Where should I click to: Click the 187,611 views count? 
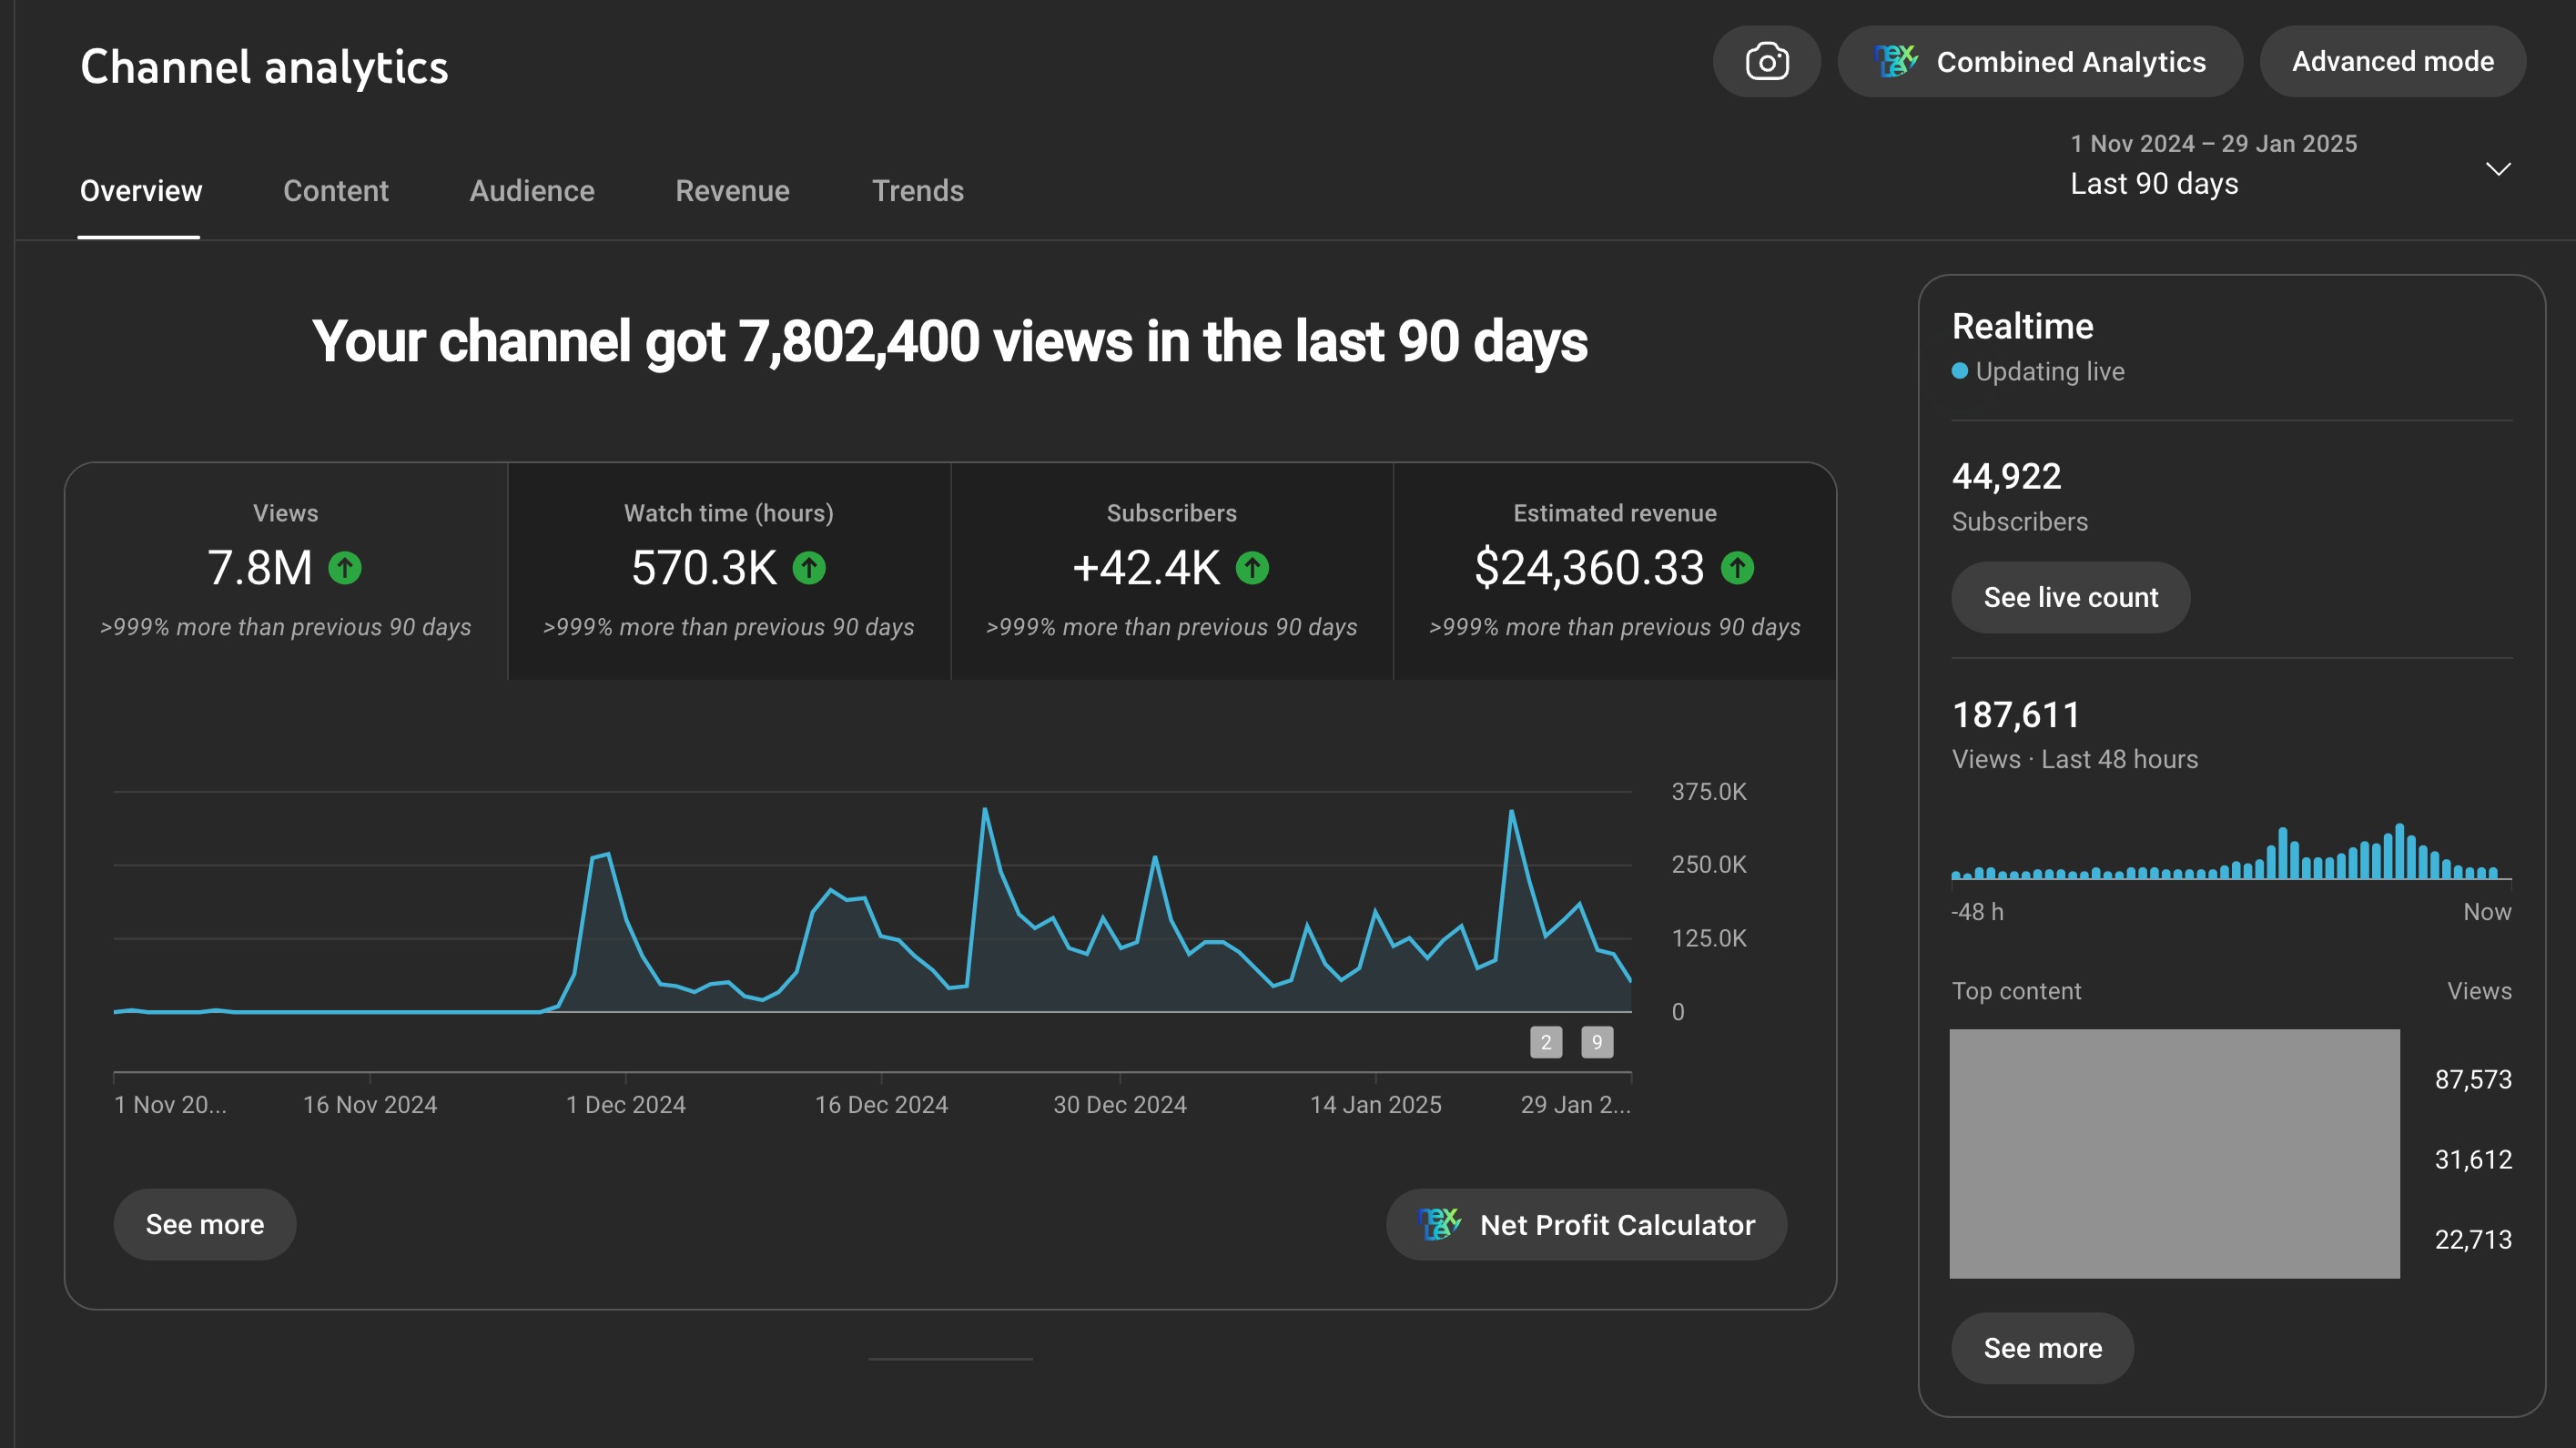click(x=2016, y=715)
